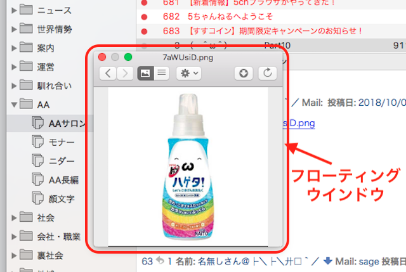This screenshot has width=406, height=272.
Task: Close the 7aWUsiD.png floating window
Action: click(x=102, y=57)
